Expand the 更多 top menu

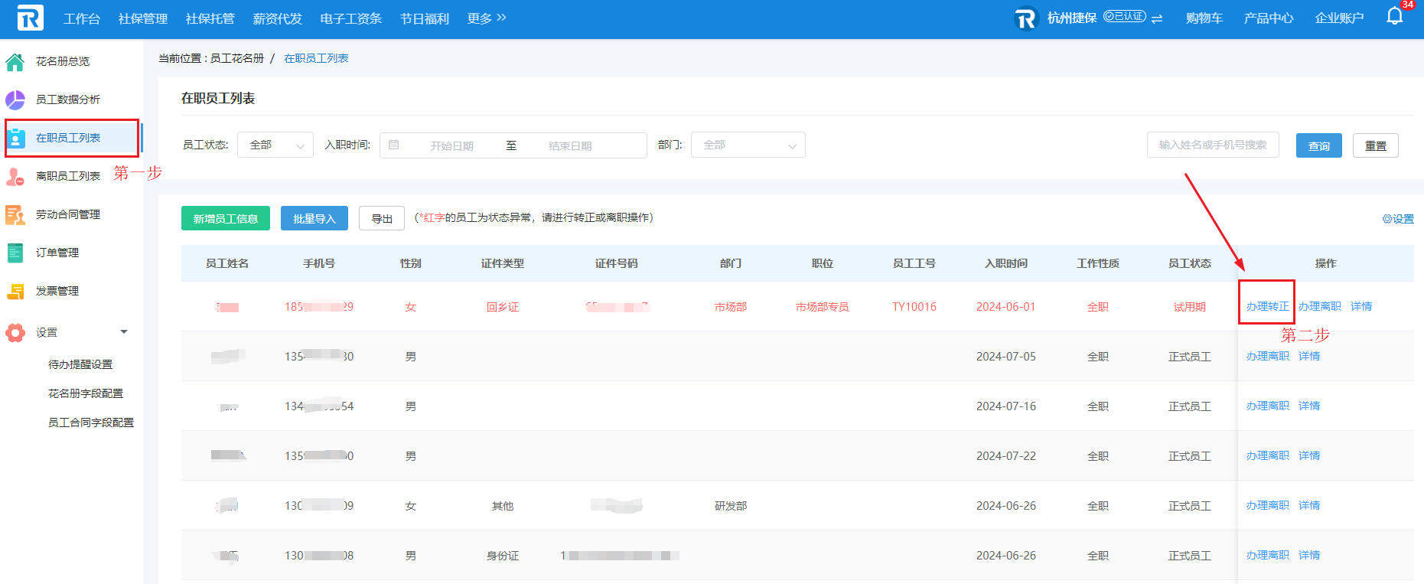tap(487, 18)
